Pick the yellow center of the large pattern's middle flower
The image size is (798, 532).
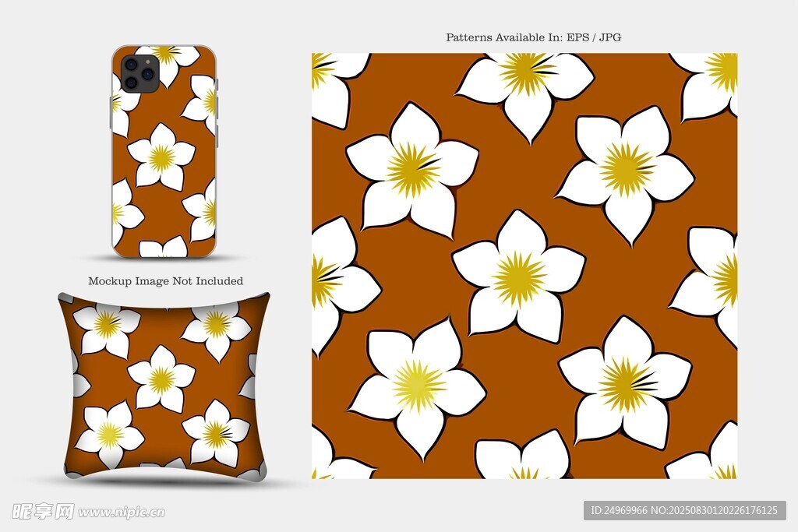tap(519, 279)
